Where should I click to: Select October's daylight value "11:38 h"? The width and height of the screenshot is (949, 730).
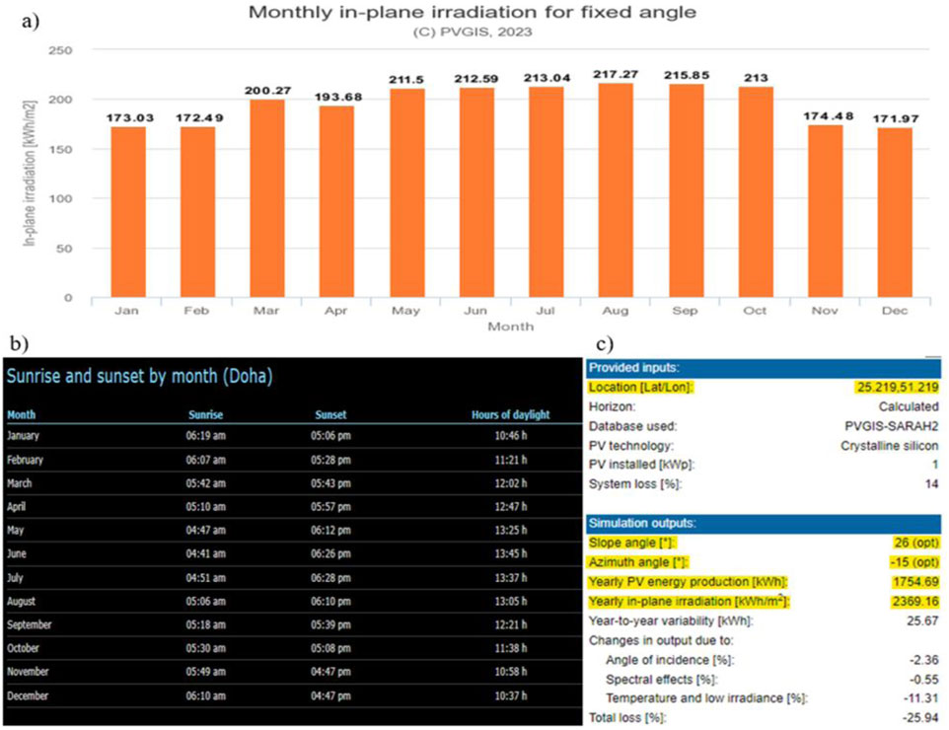tap(511, 648)
